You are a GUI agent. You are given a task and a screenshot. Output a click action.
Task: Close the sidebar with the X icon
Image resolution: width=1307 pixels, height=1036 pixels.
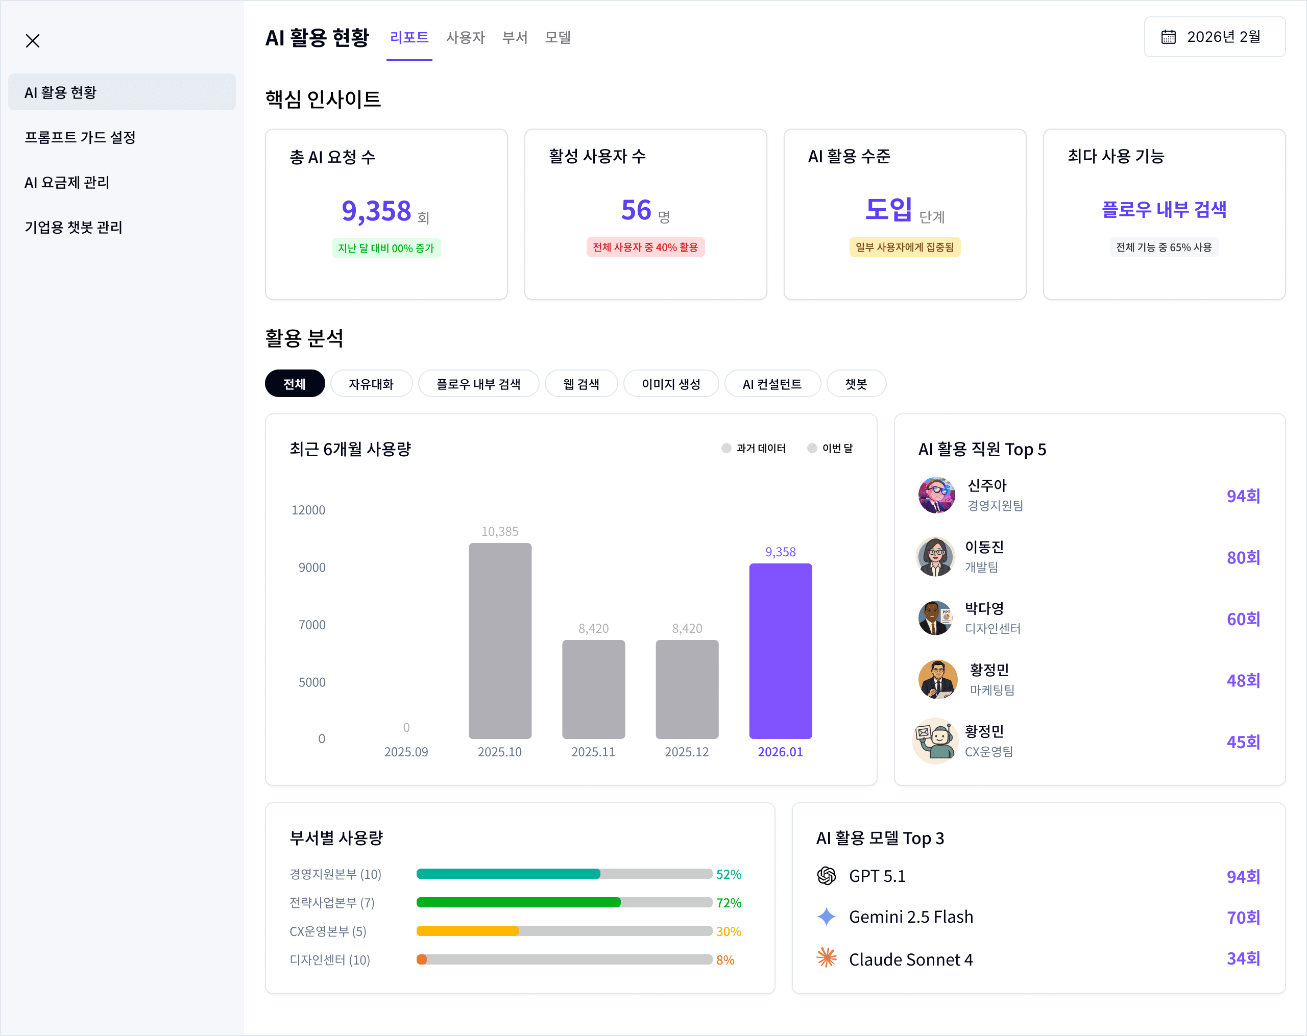33,41
